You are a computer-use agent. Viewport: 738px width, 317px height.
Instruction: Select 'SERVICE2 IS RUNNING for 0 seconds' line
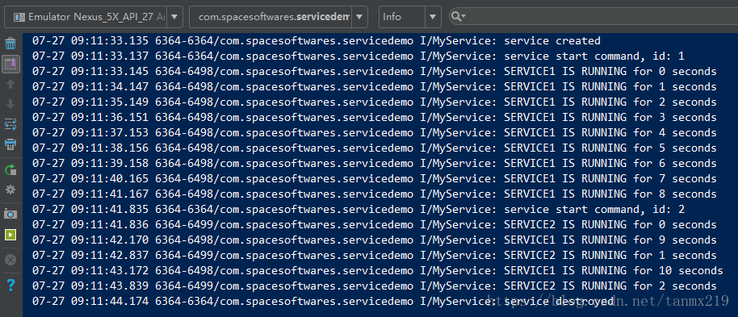[374, 225]
